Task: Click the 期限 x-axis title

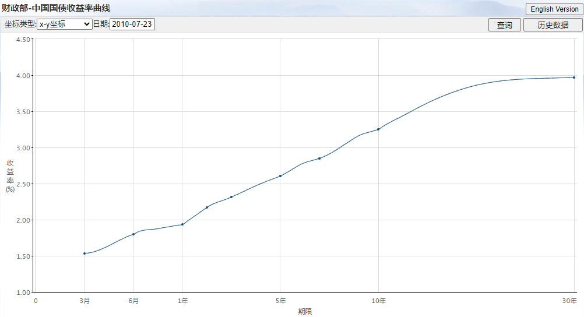Action: (305, 311)
